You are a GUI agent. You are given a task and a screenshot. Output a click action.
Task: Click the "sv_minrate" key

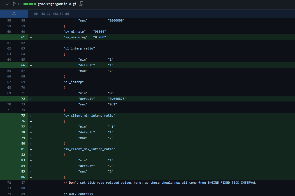coord(75,32)
